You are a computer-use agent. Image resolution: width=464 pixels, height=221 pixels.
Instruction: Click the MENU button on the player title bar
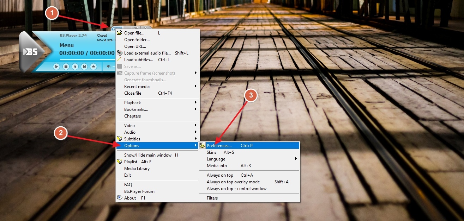[x=117, y=28]
